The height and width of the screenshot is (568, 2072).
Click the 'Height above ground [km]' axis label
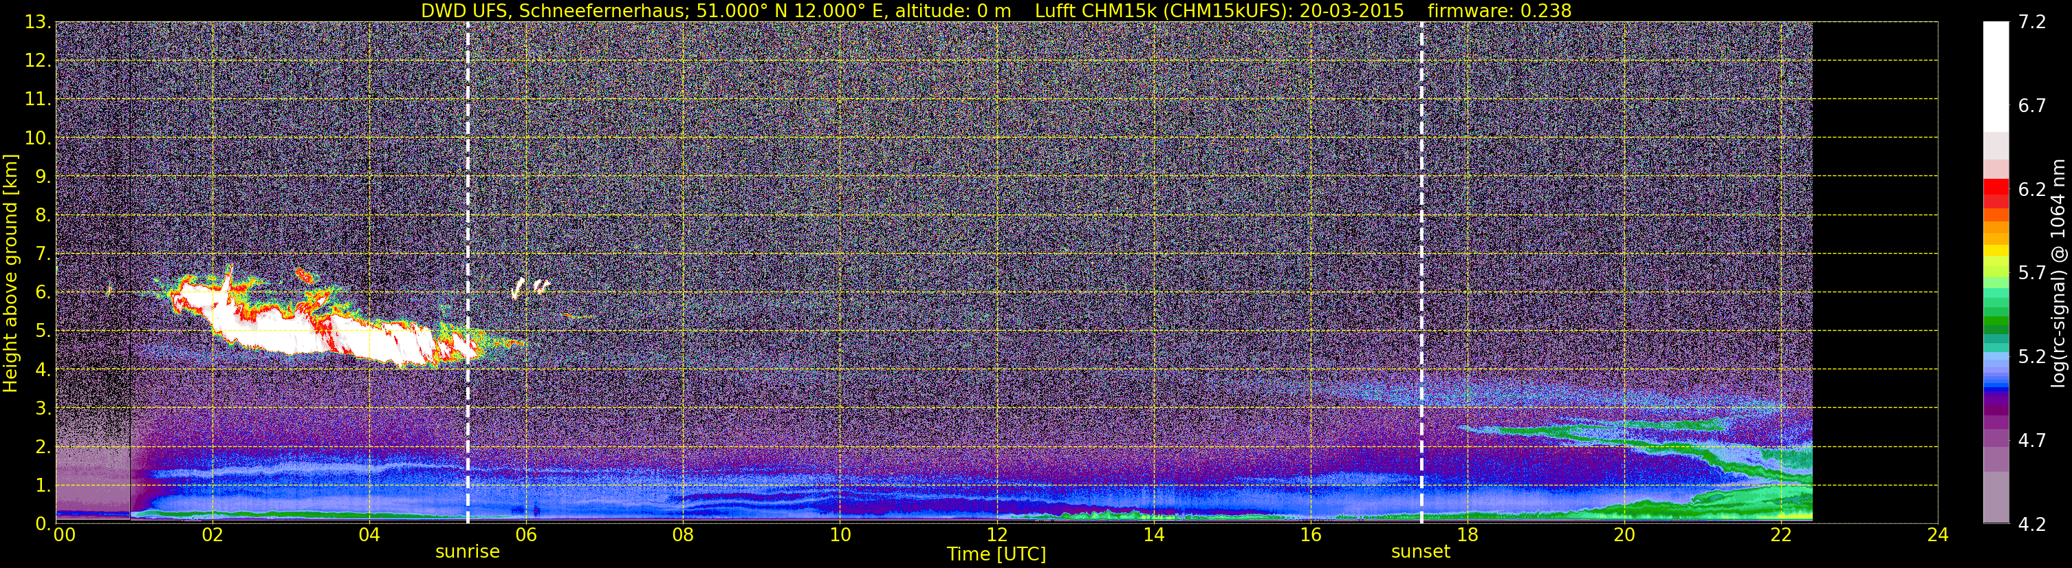pos(10,274)
